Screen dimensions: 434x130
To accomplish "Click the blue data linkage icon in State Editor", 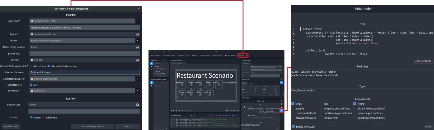I will point(282,82).
